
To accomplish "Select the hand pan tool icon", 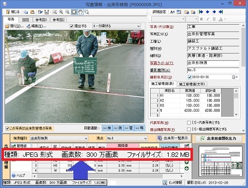I will tap(80, 12).
